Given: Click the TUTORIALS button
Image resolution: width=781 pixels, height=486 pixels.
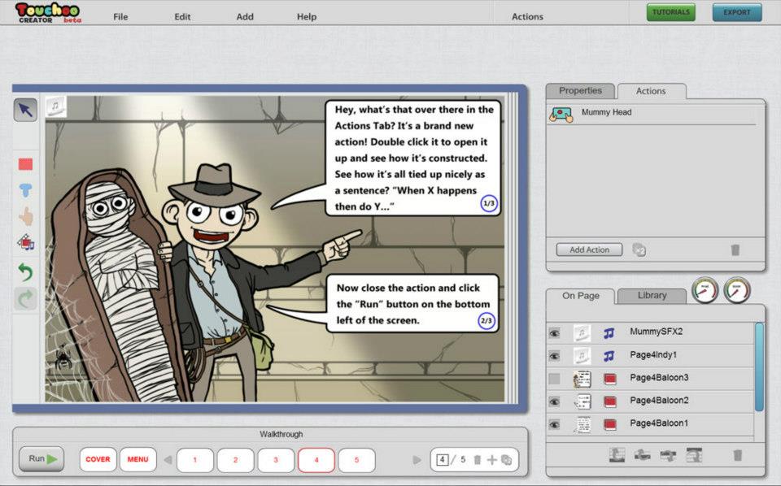Looking at the screenshot, I should tap(671, 12).
